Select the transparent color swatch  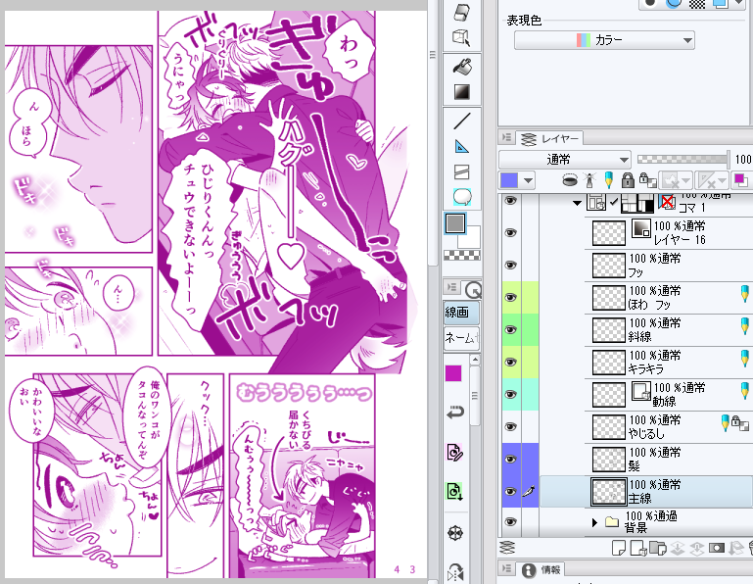[461, 255]
